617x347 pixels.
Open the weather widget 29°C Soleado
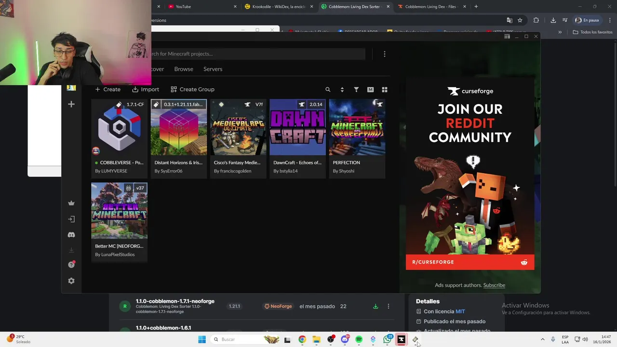click(18, 339)
